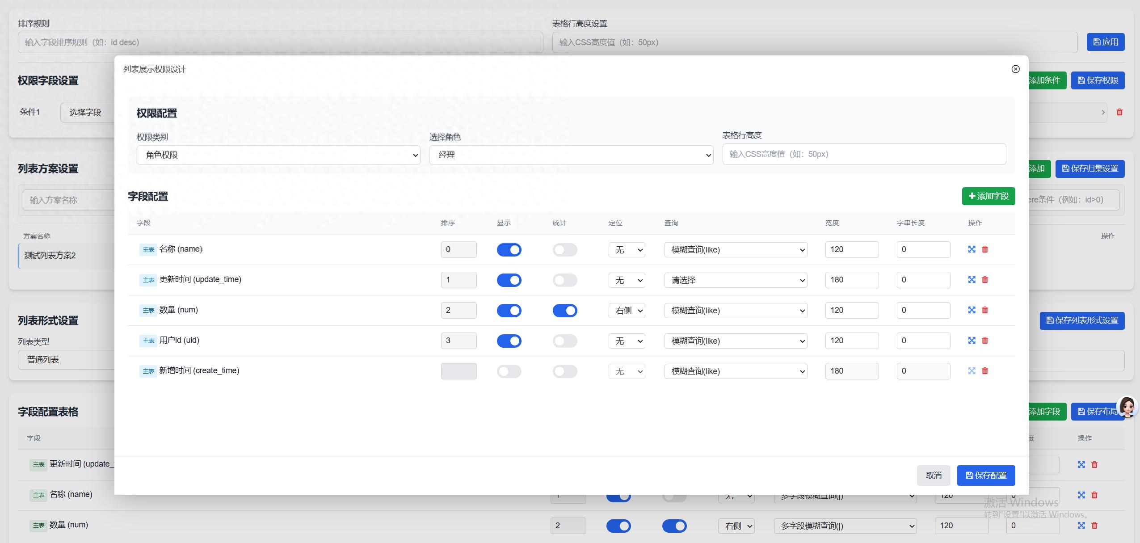The image size is (1140, 543).
Task: Delete the 更新时间 (update_time) field row
Action: [x=985, y=280]
